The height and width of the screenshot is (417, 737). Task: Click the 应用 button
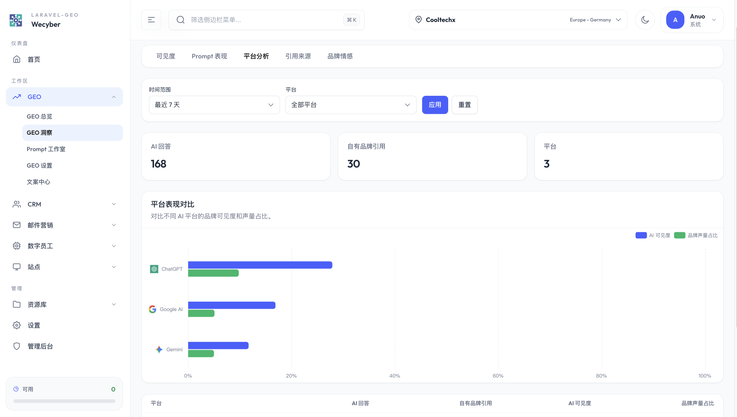point(435,105)
